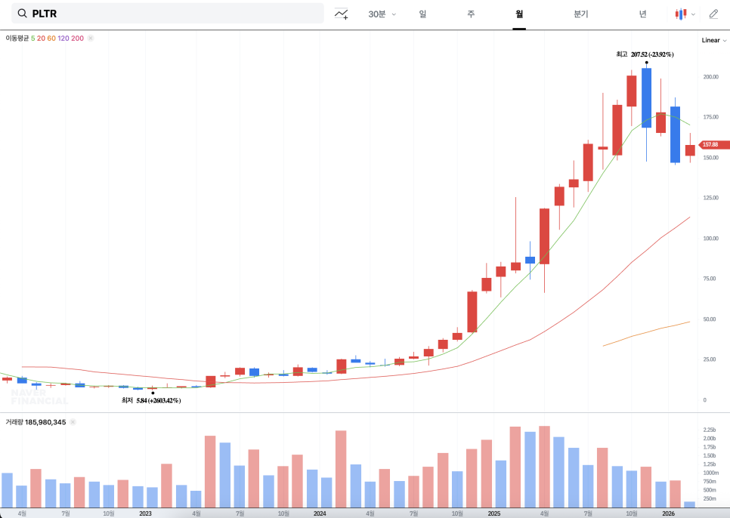Open the compare/add indicator chart icon
This screenshot has width=730, height=518.
tap(342, 14)
